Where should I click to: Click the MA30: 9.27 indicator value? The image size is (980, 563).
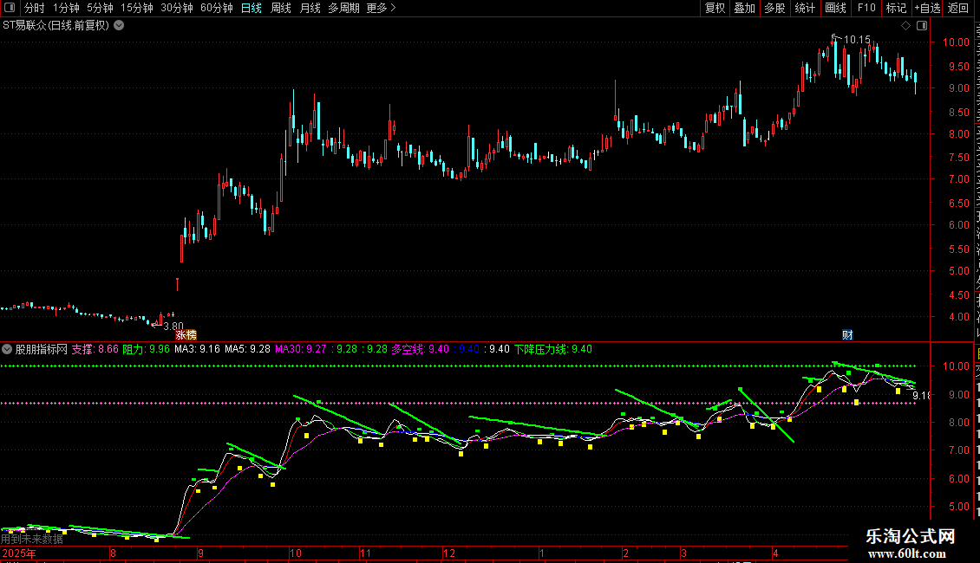point(301,349)
